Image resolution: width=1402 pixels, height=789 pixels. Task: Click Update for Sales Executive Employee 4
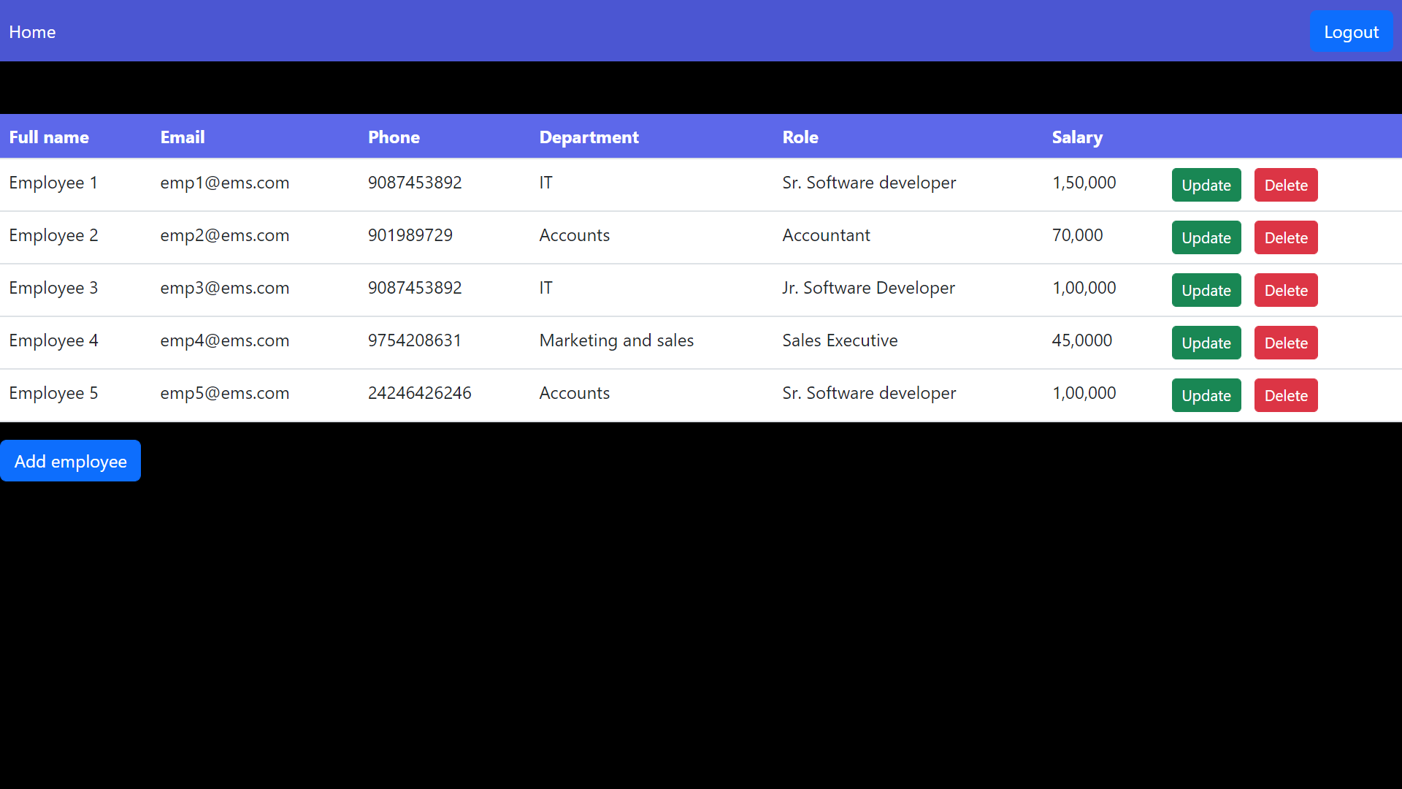(x=1206, y=343)
